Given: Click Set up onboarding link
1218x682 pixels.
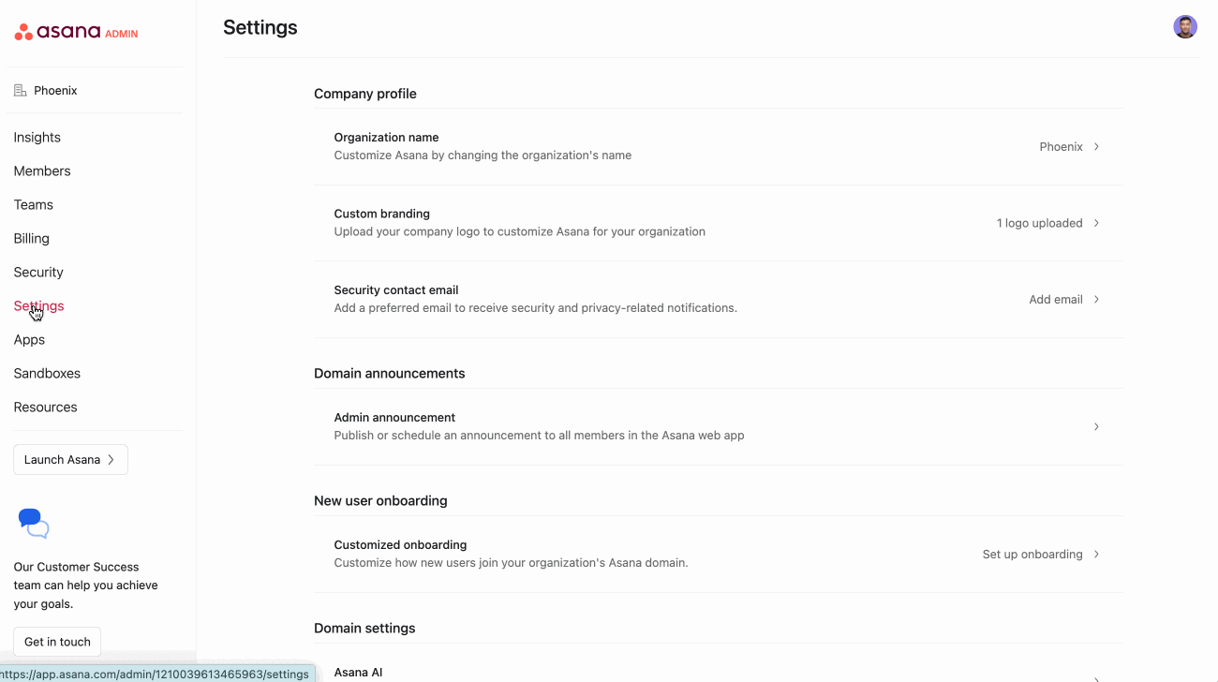Looking at the screenshot, I should (1032, 555).
